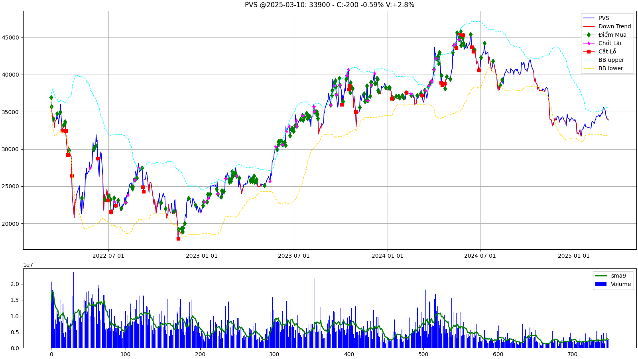
Task: Click the 2.0 volume axis label
Action: click(x=15, y=284)
